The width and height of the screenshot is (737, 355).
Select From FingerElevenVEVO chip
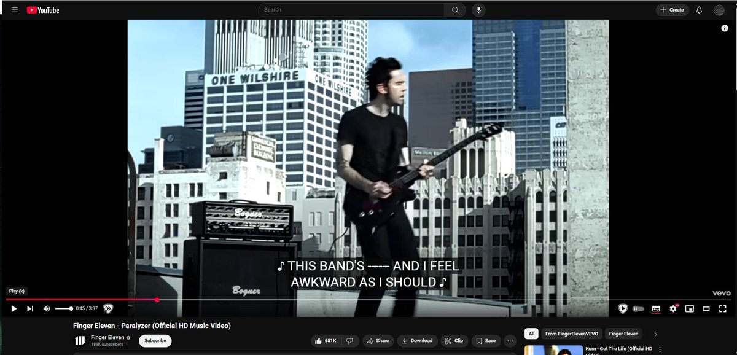point(571,334)
